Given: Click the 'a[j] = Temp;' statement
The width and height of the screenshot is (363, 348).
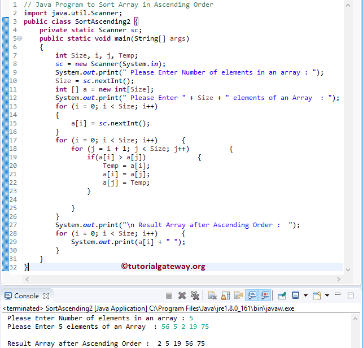Looking at the screenshot, I should tap(126, 183).
